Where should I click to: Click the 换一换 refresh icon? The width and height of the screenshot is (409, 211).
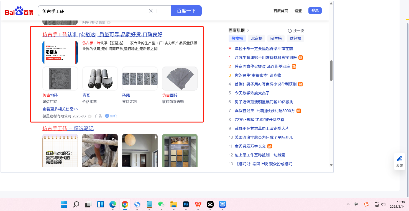point(290,31)
